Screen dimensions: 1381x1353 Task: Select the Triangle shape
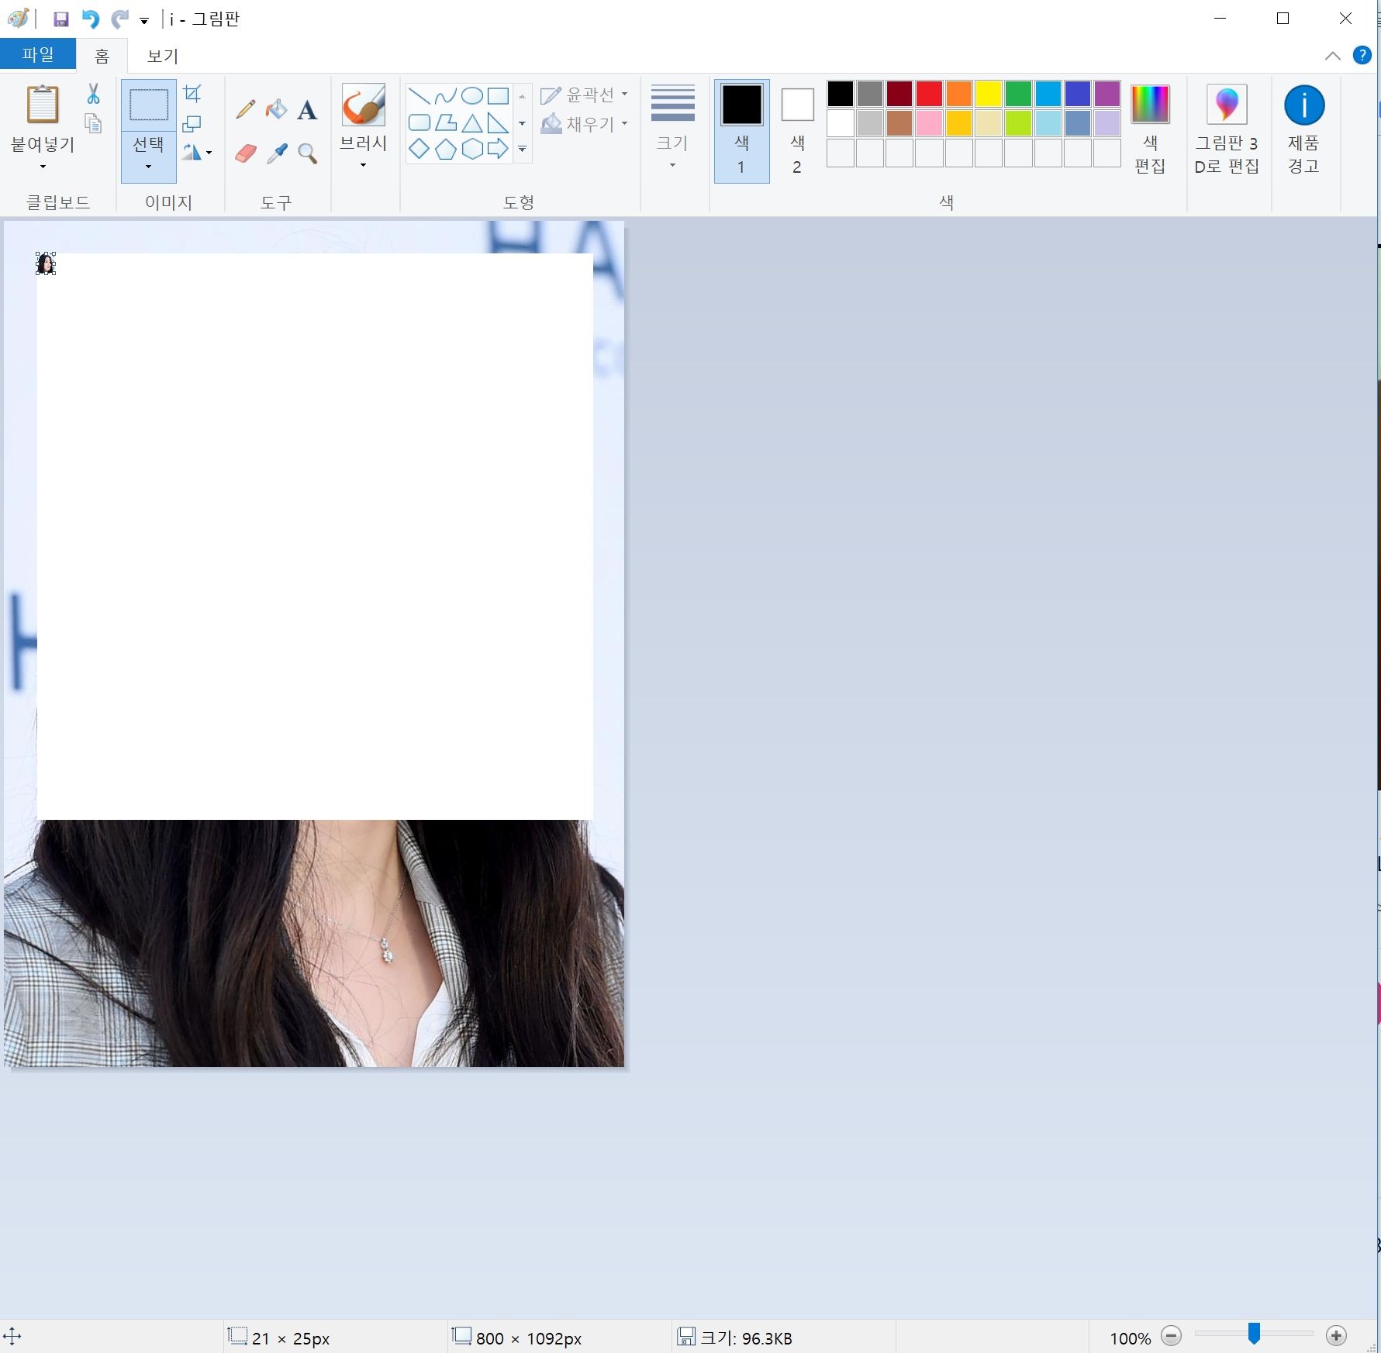pyautogui.click(x=471, y=122)
